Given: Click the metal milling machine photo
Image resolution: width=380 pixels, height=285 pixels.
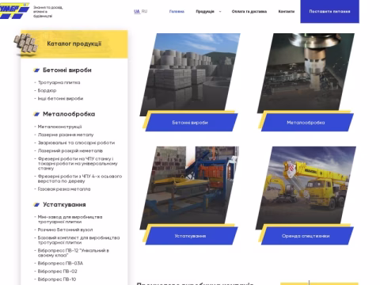Looking at the screenshot, I should pyautogui.click(x=306, y=73).
